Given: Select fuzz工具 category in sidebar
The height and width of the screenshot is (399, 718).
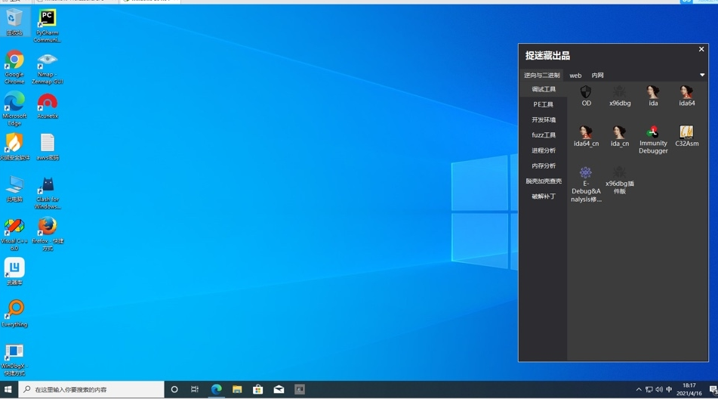Looking at the screenshot, I should [x=543, y=135].
